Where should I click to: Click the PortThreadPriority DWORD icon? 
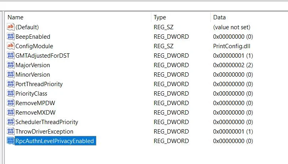(x=11, y=84)
